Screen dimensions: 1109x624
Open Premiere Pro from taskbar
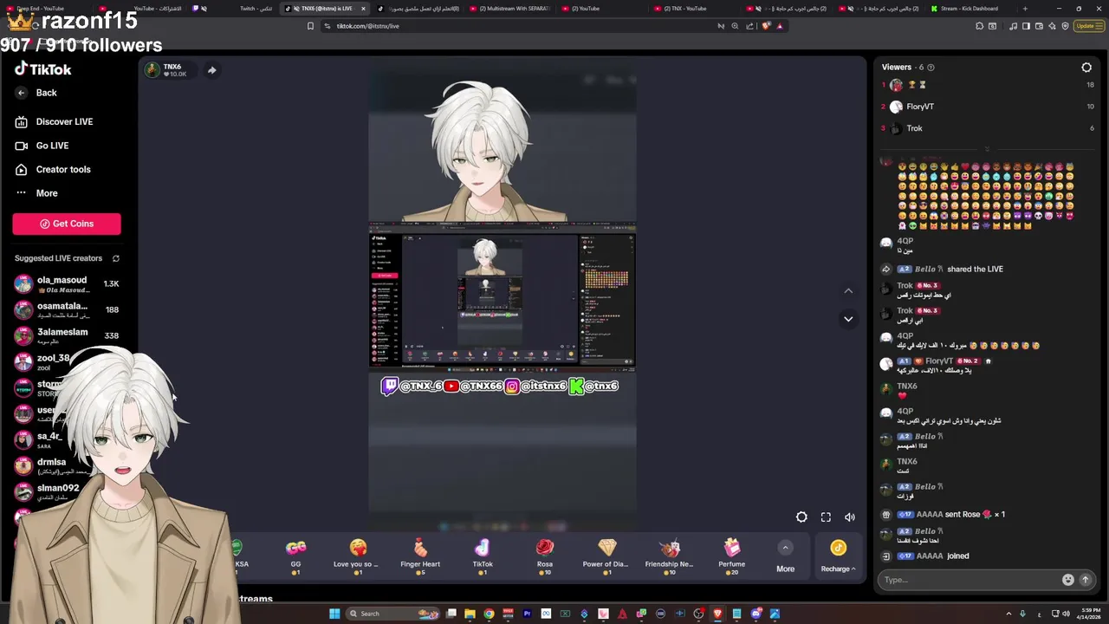527,614
